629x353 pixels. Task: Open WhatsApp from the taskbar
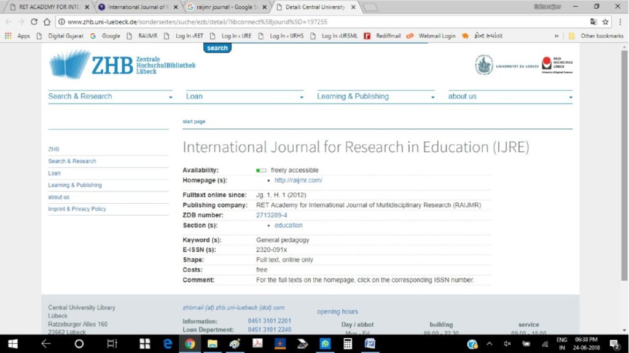[x=325, y=344]
